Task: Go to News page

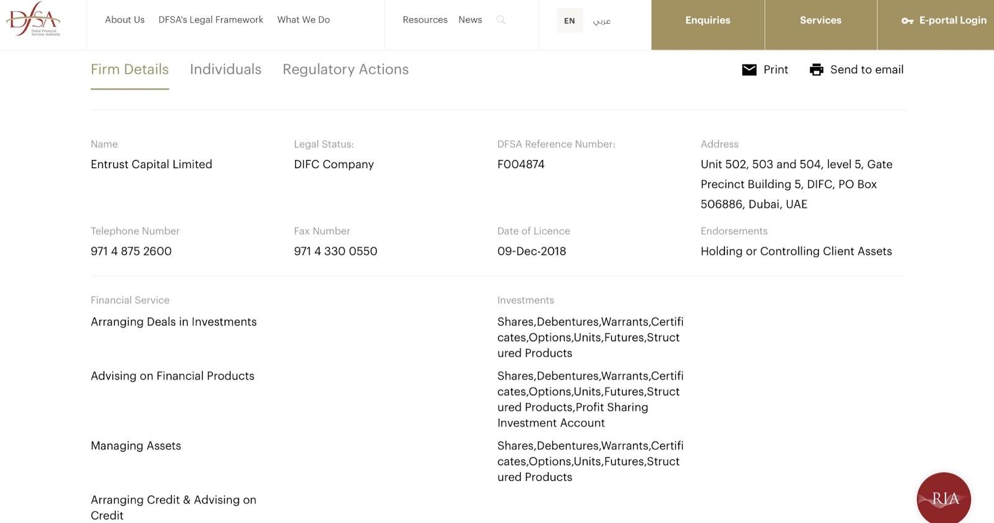Action: (470, 20)
